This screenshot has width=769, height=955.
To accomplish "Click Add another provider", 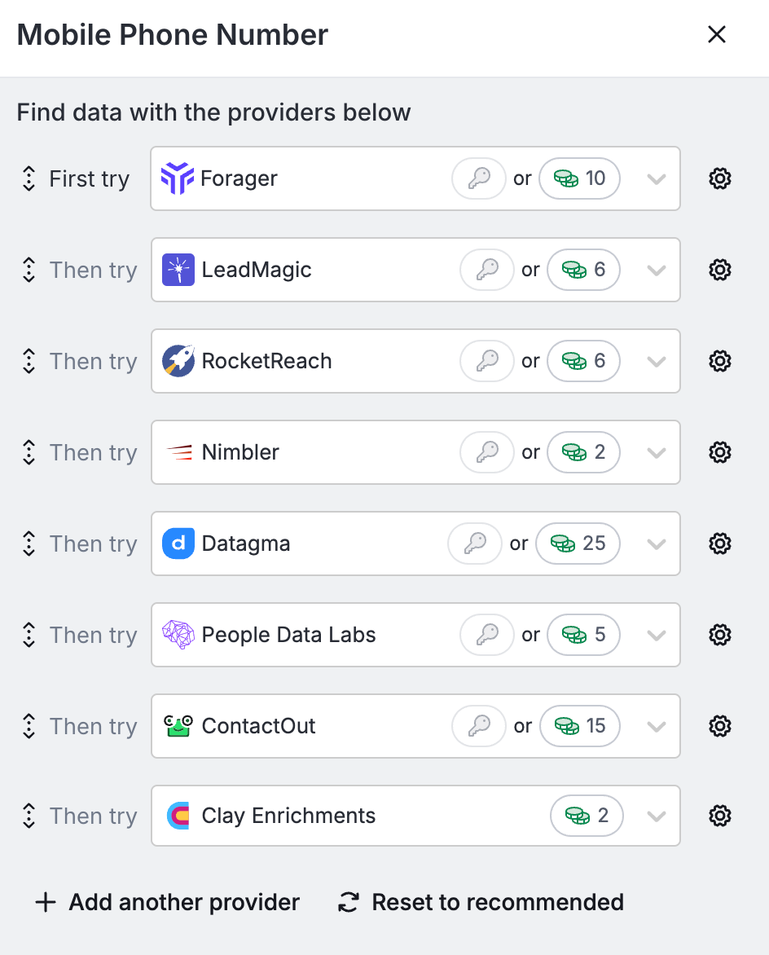I will [x=168, y=902].
